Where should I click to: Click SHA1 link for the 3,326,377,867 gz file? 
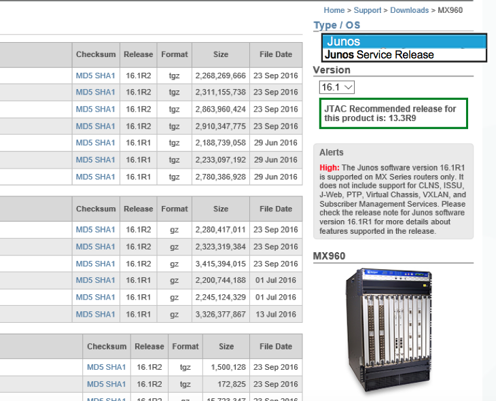(105, 314)
